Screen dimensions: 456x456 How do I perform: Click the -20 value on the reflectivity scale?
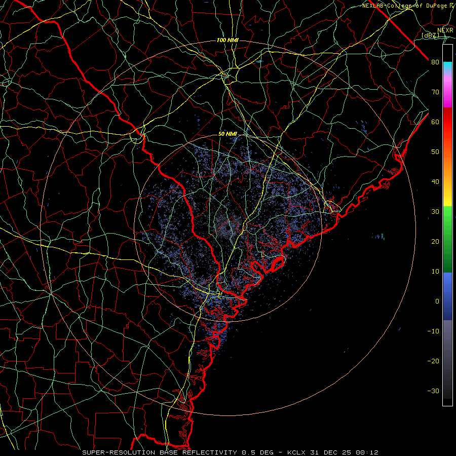tap(433, 361)
